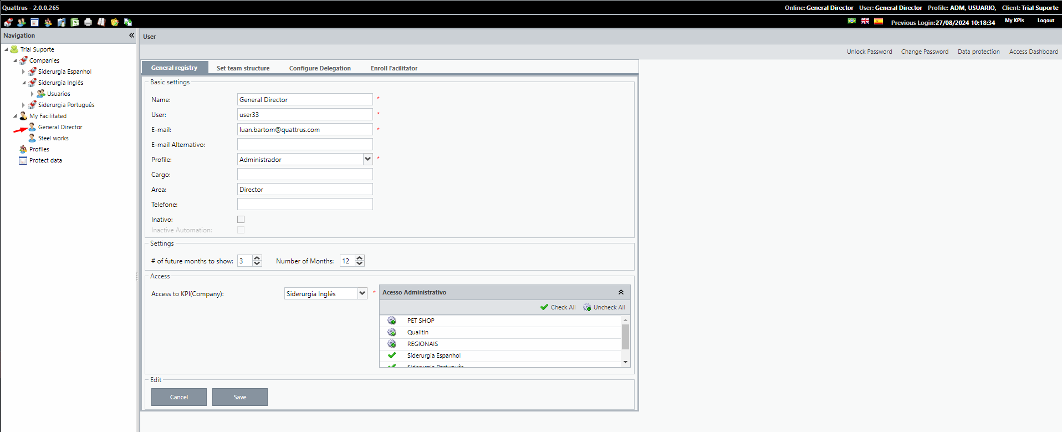Click the Save button

(x=240, y=397)
